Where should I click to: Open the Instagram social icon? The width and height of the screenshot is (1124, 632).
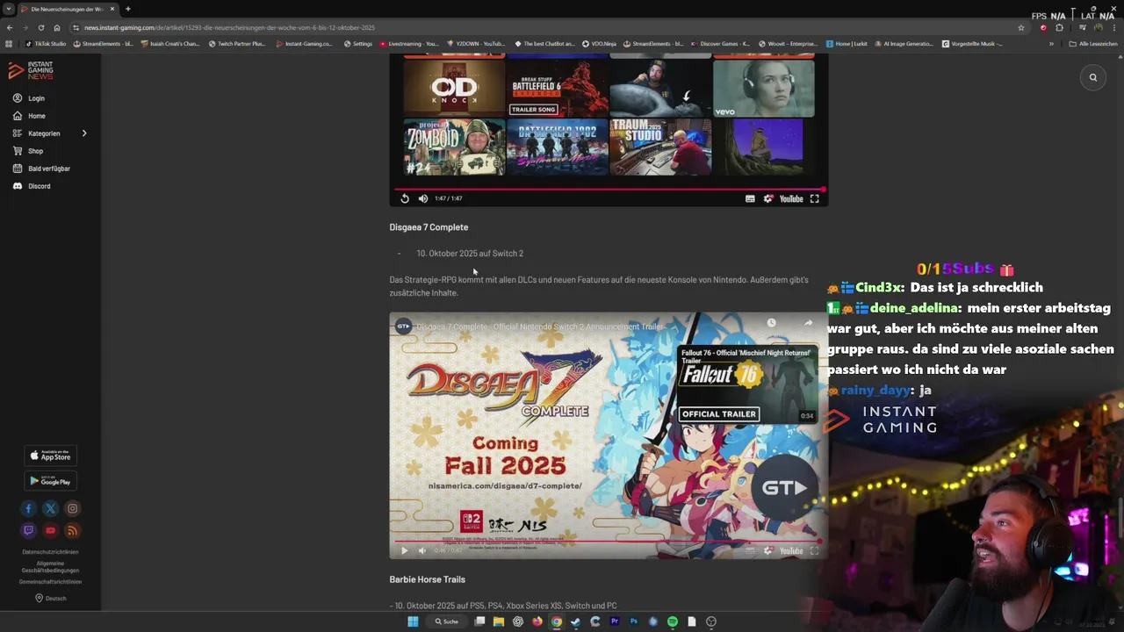pyautogui.click(x=72, y=508)
